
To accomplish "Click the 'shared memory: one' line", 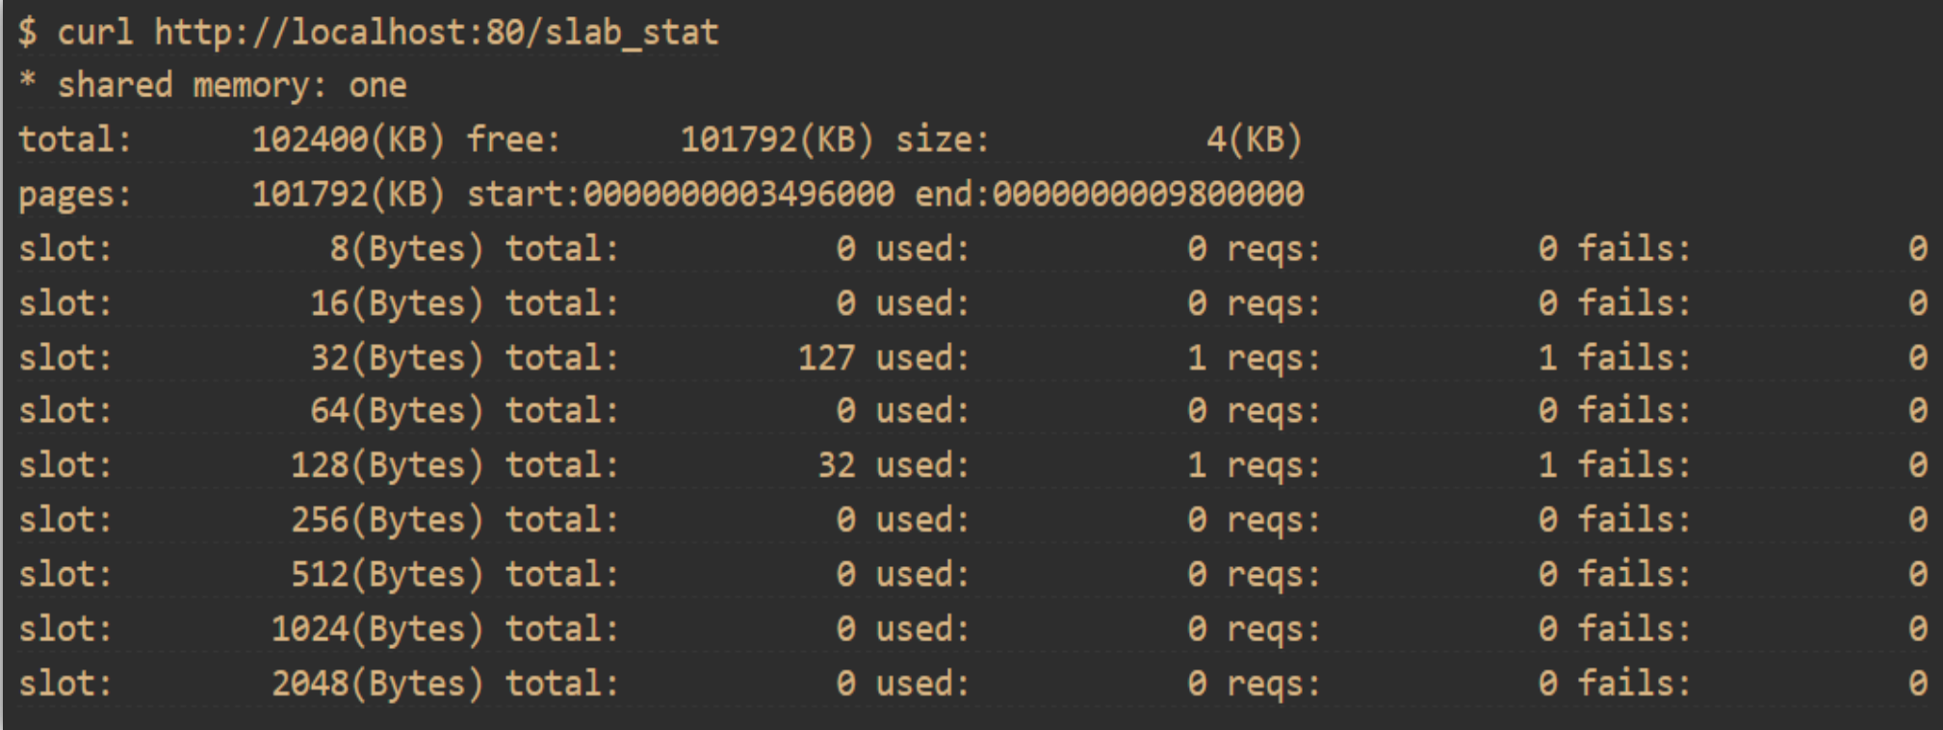I will click(231, 86).
